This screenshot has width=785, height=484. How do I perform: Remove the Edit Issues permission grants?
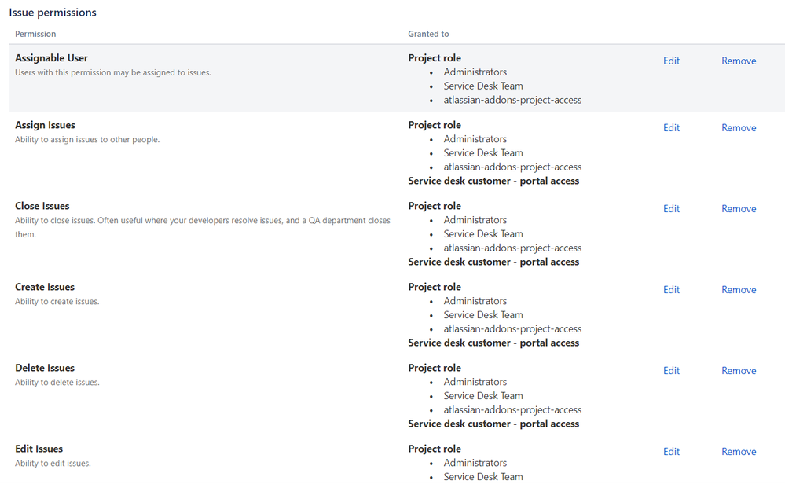tap(739, 452)
